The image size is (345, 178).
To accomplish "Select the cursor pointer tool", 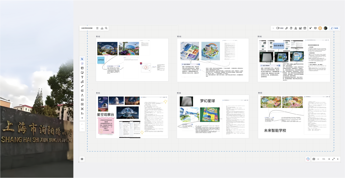I will (x=82, y=59).
